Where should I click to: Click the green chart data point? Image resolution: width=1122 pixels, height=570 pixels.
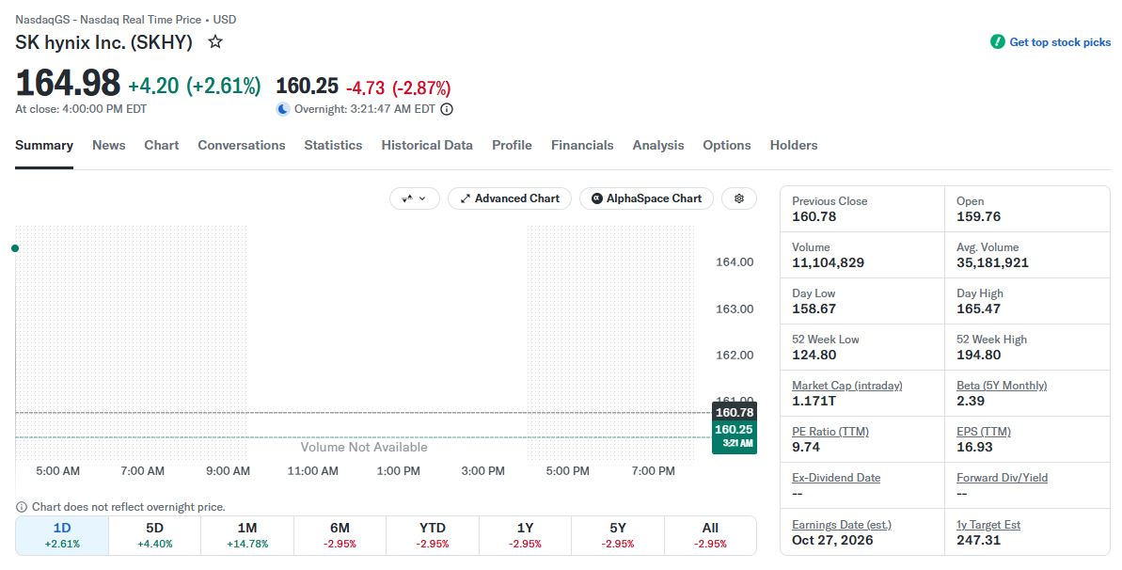point(15,248)
